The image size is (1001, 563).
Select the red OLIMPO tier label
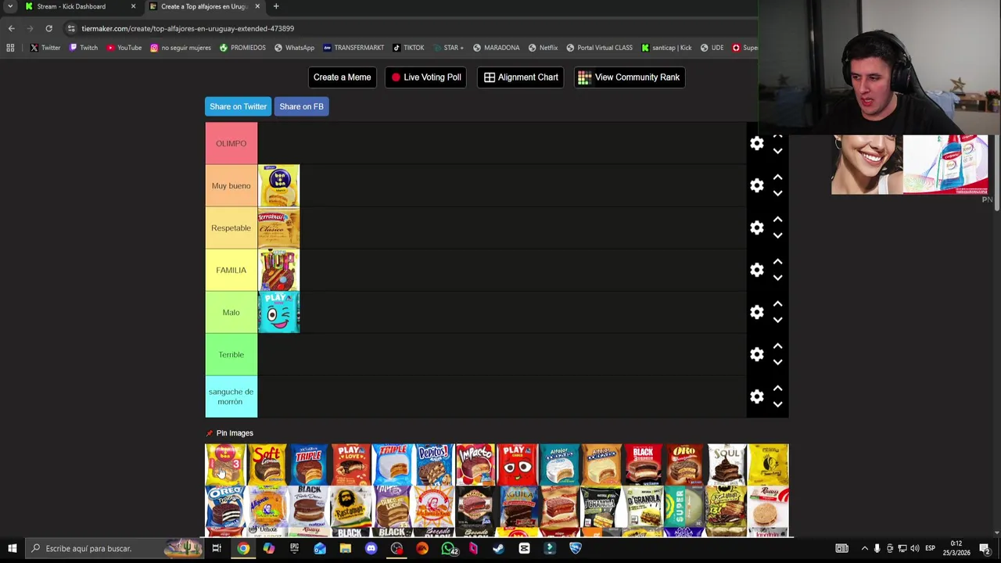click(x=231, y=143)
